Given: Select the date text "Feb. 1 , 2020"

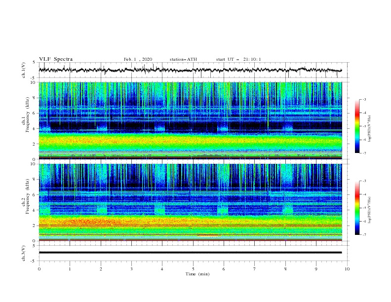Looking at the screenshot, I should pos(138,59).
